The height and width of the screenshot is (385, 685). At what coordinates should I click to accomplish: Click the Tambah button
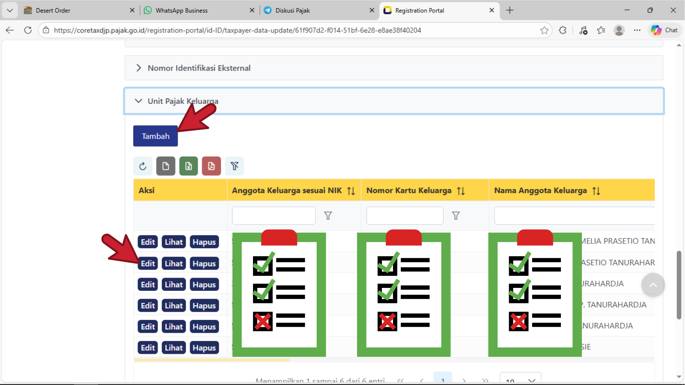(155, 136)
